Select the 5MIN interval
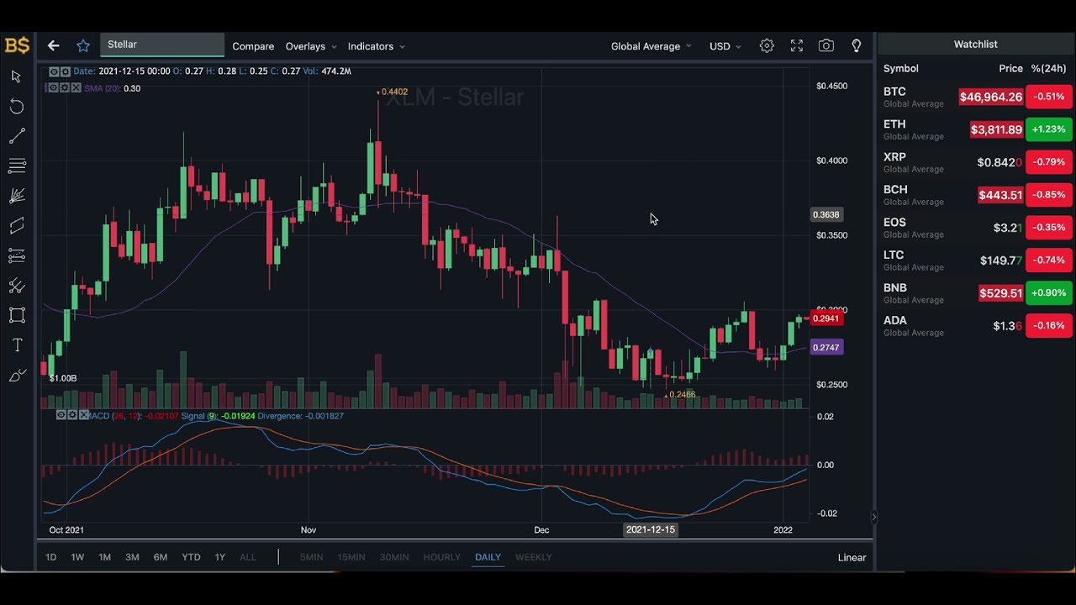Image resolution: width=1076 pixels, height=605 pixels. 311,557
